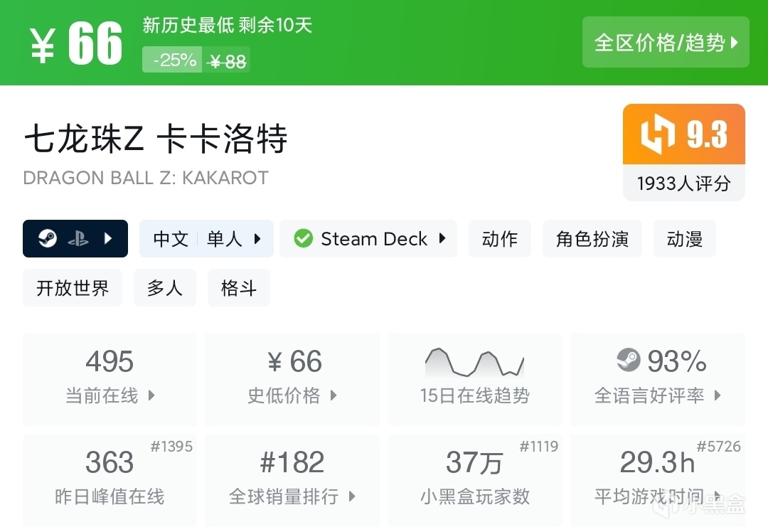Open 全区价格/趋势 price trends

tap(666, 43)
